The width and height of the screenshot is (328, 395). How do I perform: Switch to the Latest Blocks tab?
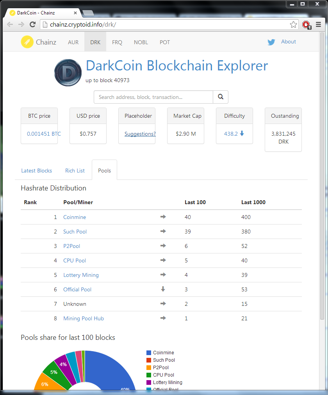click(36, 171)
